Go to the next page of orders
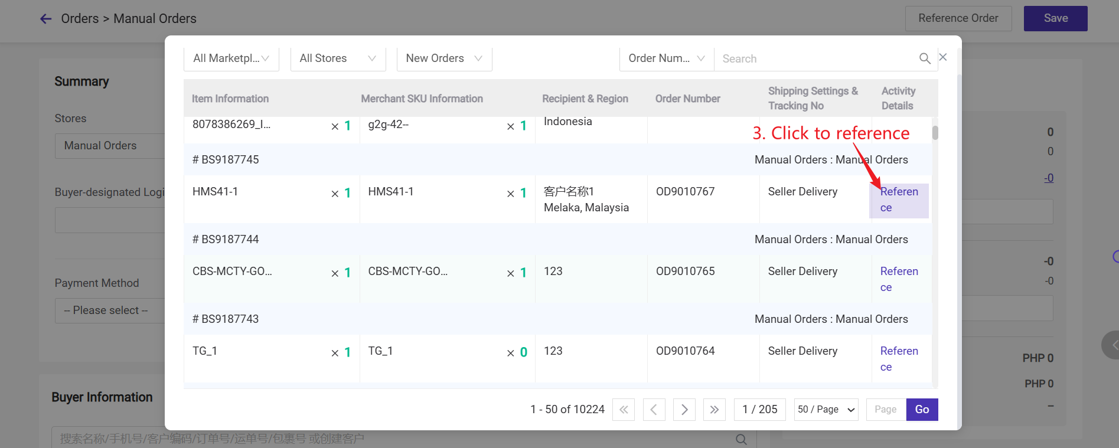The width and height of the screenshot is (1119, 448). 684,410
